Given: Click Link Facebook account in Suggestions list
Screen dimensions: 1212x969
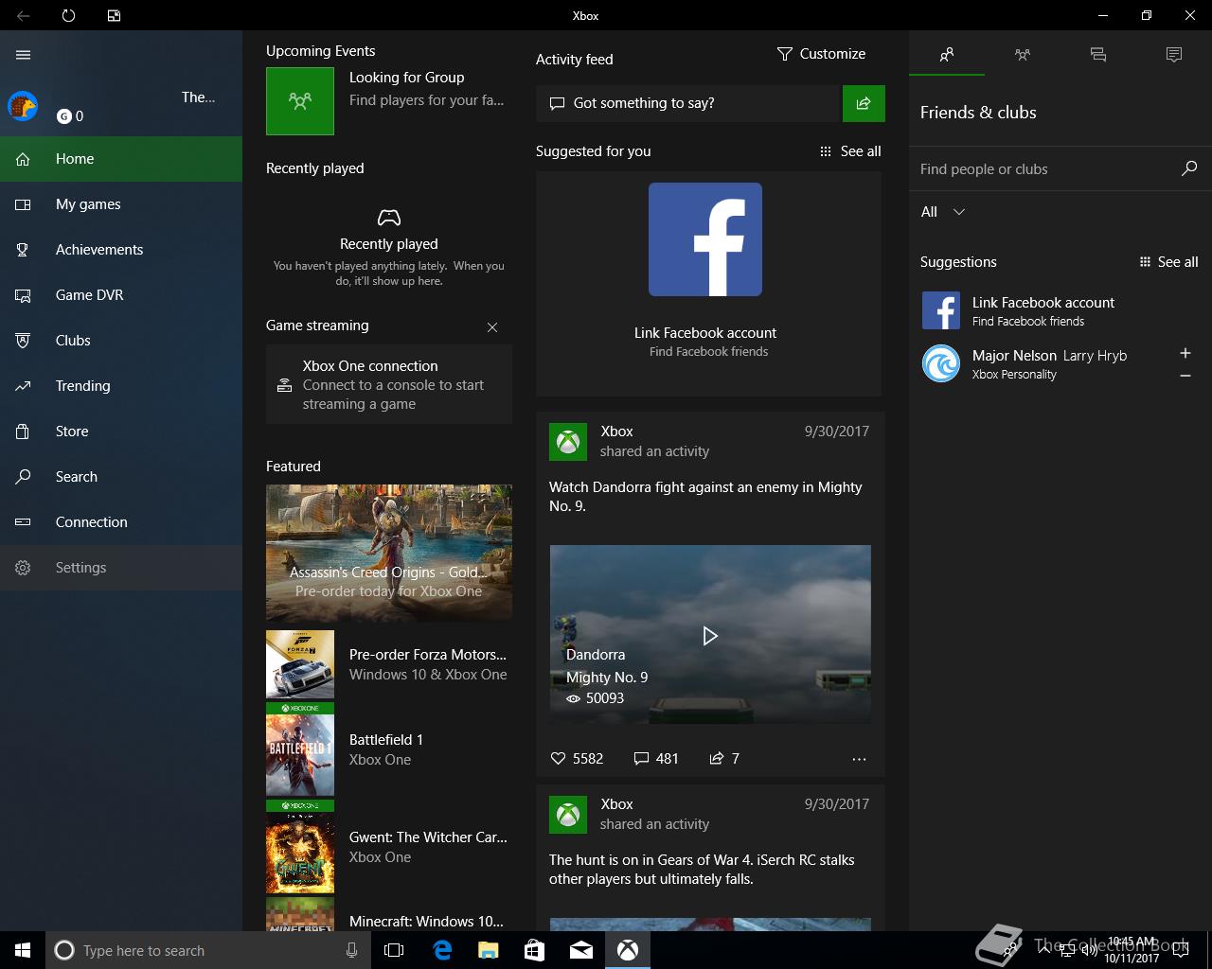Looking at the screenshot, I should coord(1060,310).
